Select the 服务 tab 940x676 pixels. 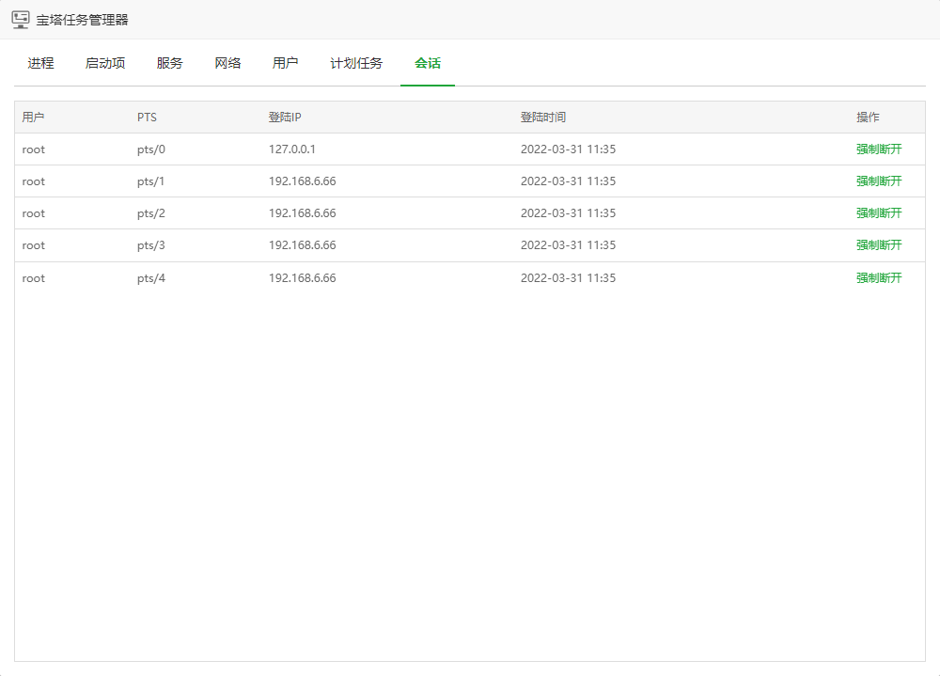(170, 64)
